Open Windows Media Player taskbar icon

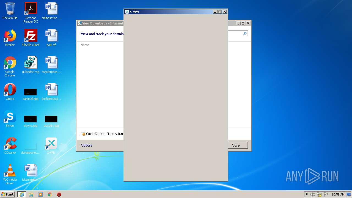tap(40, 194)
